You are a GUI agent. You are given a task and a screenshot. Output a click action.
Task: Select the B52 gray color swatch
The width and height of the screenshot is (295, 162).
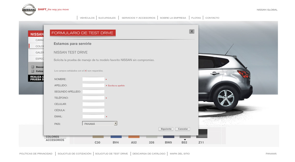[185, 137]
